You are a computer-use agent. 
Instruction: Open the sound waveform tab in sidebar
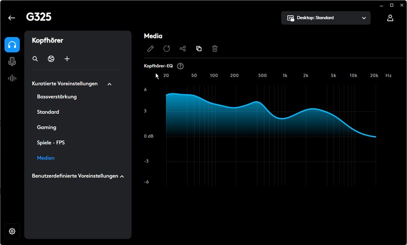click(12, 78)
